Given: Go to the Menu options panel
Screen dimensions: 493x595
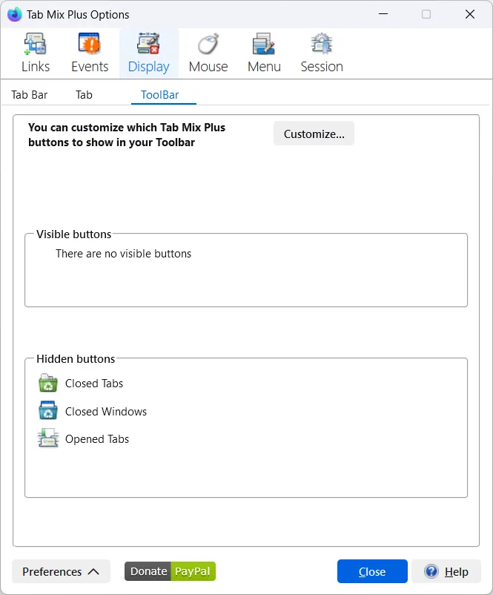Looking at the screenshot, I should pos(264,53).
